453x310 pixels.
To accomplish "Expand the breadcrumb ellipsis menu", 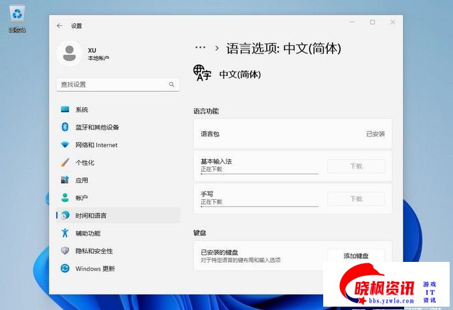I will pyautogui.click(x=199, y=48).
